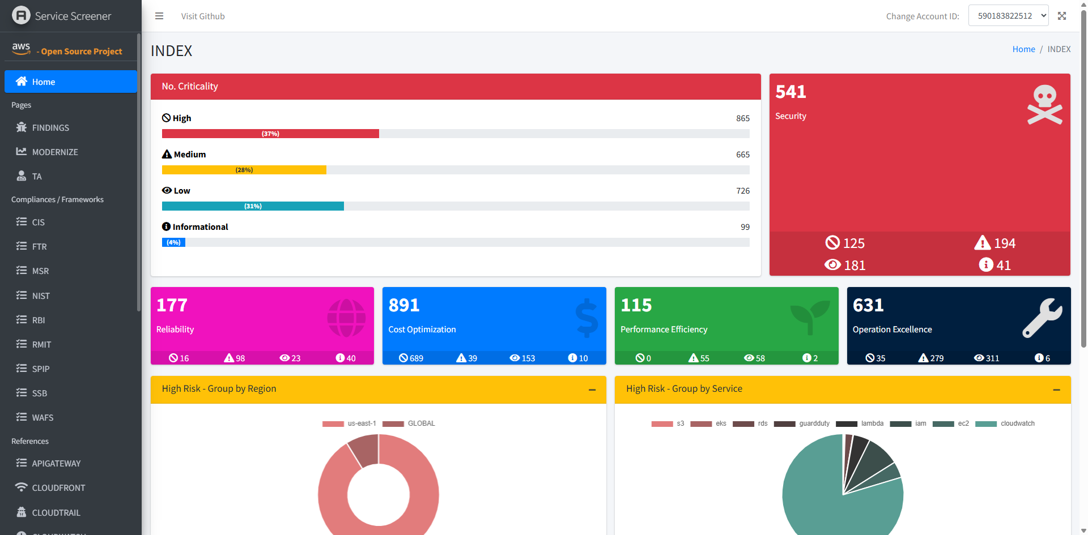The image size is (1088, 535).
Task: Open the Change Account ID dropdown
Action: (1008, 16)
